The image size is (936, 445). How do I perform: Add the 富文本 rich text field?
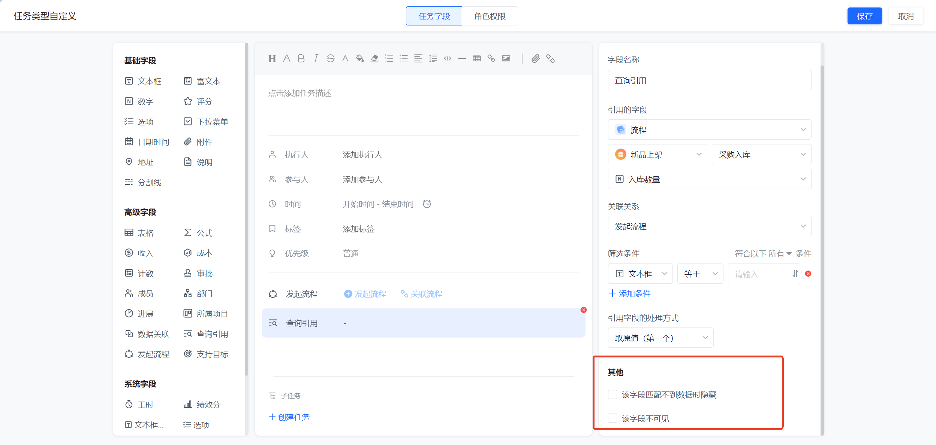[202, 81]
